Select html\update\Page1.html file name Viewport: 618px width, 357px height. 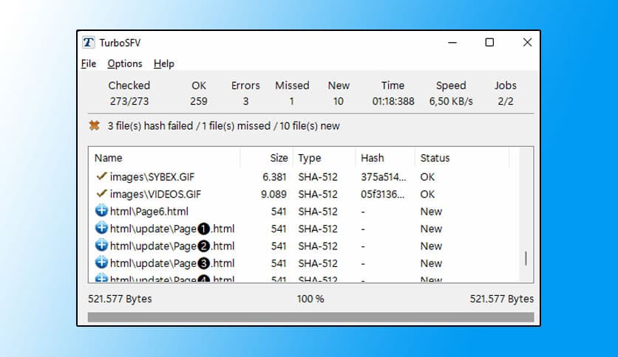tap(172, 229)
